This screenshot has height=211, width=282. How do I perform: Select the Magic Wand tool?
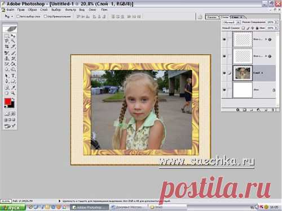(x=13, y=41)
